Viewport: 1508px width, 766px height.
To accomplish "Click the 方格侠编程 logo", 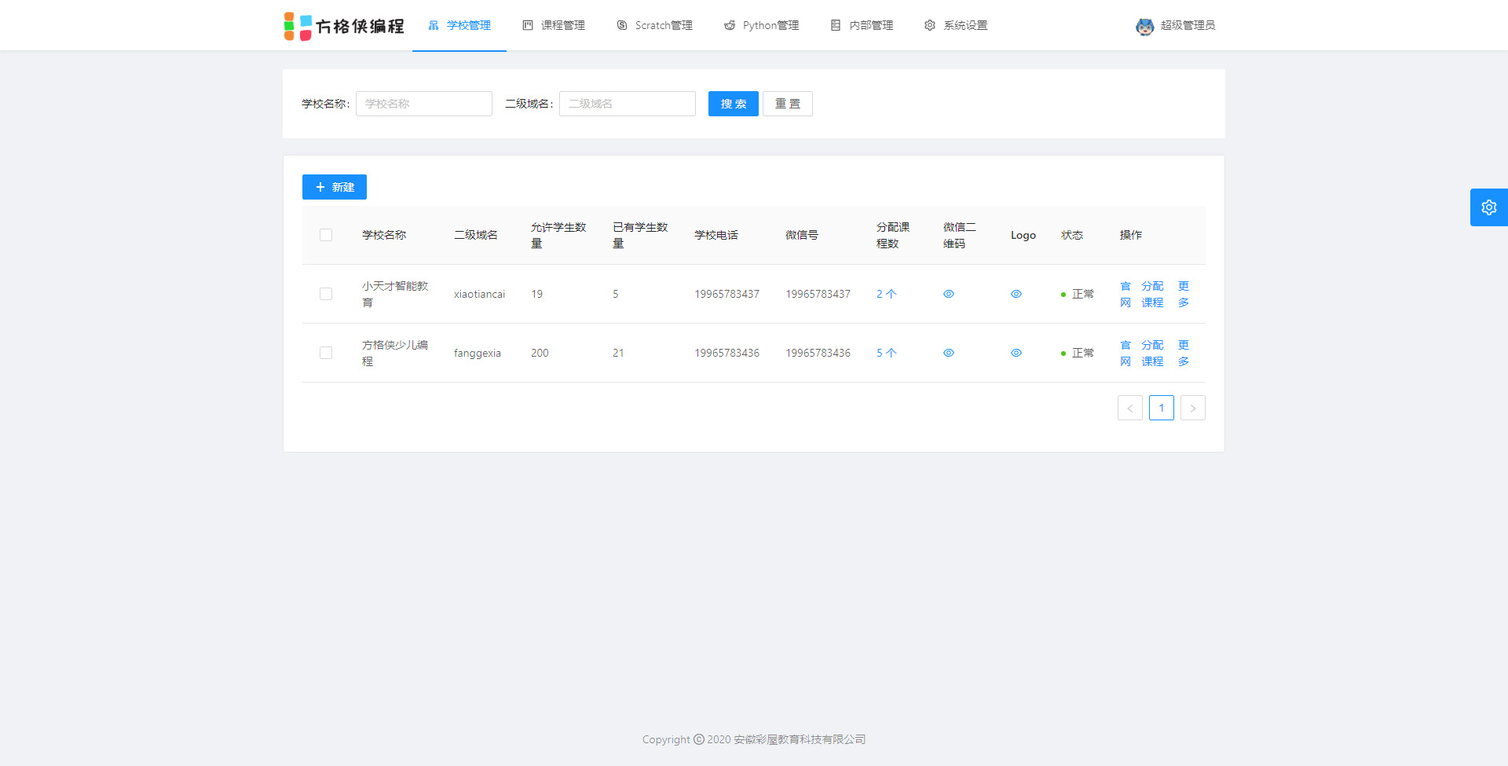I will click(x=344, y=26).
